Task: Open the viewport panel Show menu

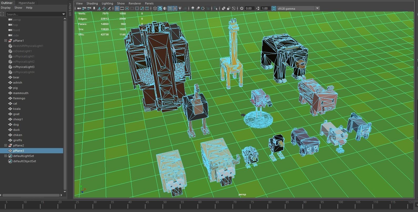Action: point(121,3)
